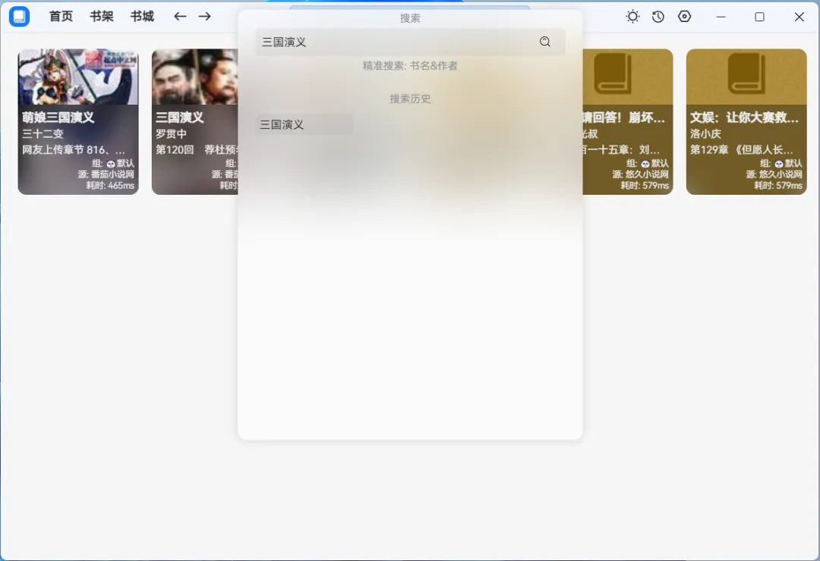The width and height of the screenshot is (820, 561).
Task: Click the 搜索历史 heading text
Action: [x=410, y=99]
